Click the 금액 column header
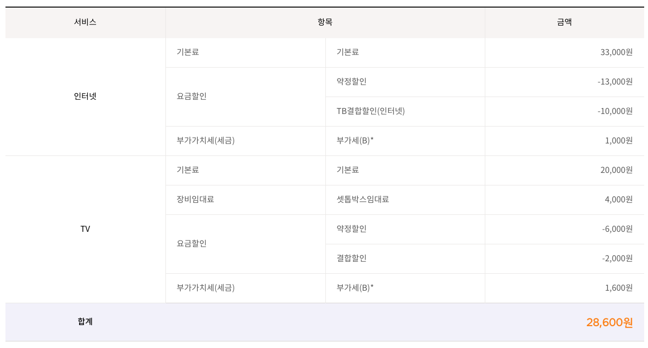Screen dimensions: 648x348 [x=564, y=22]
